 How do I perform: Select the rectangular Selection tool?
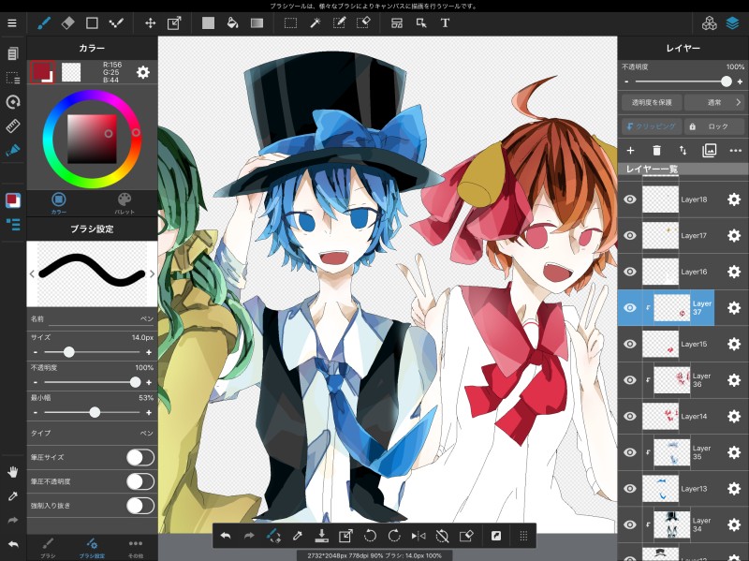coord(290,22)
